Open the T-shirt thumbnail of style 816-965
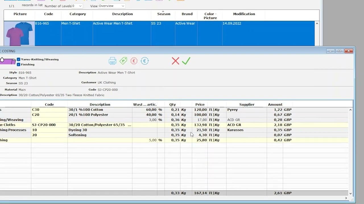The height and width of the screenshot is (204, 364). pyautogui.click(x=19, y=34)
